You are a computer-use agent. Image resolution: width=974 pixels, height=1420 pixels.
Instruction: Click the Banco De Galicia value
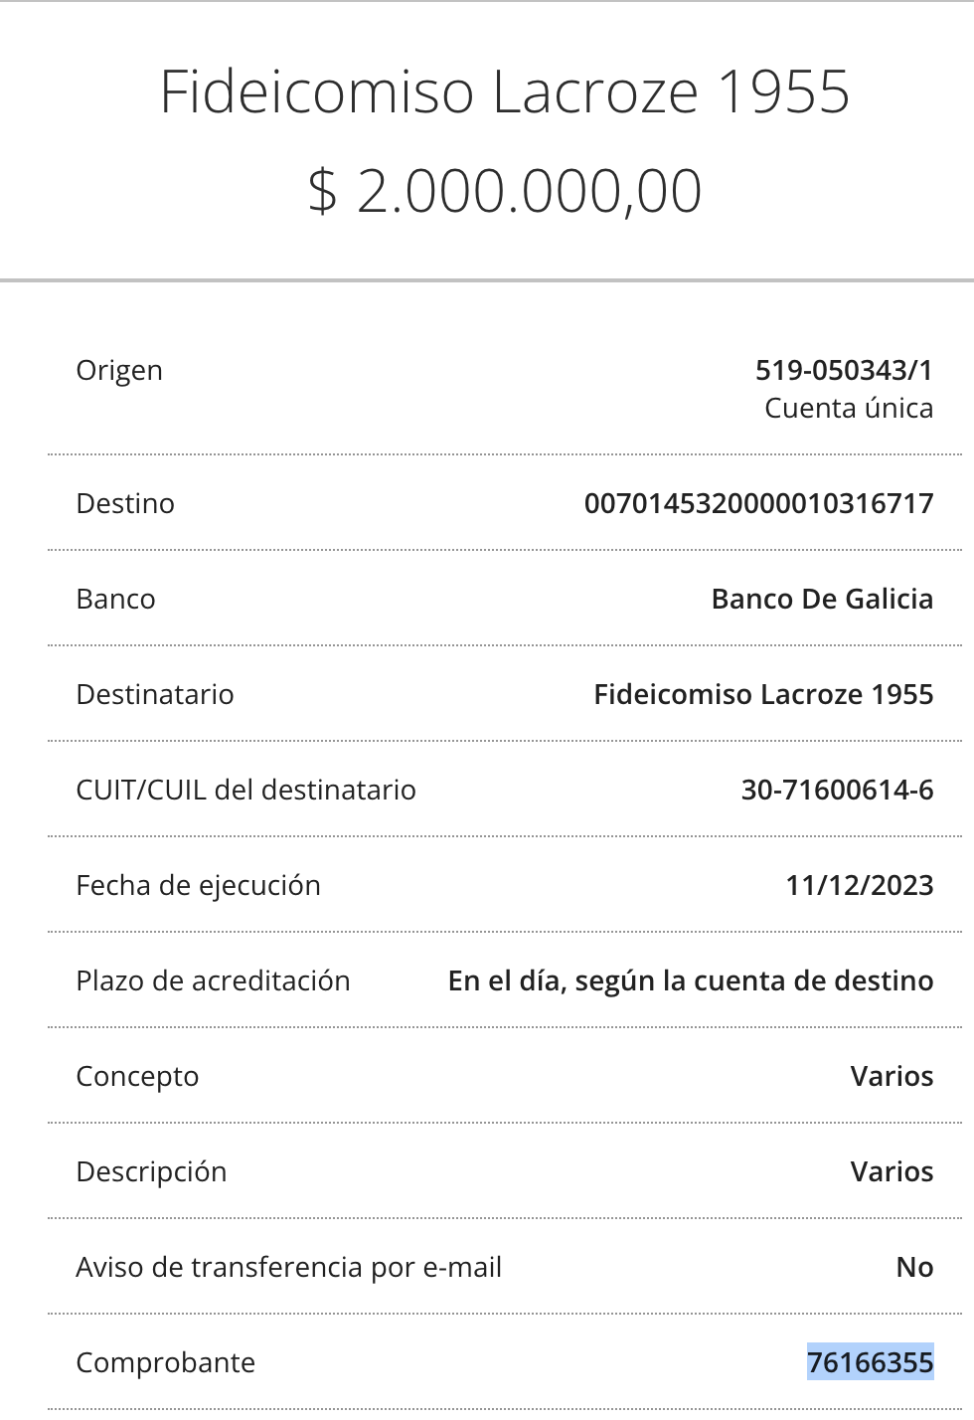tap(822, 599)
